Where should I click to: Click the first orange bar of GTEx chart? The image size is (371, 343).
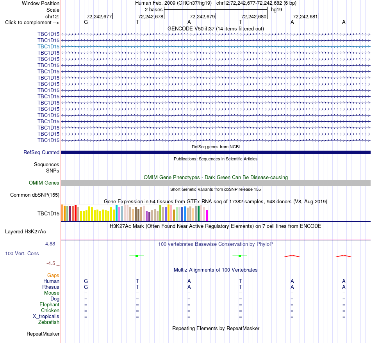point(62,213)
